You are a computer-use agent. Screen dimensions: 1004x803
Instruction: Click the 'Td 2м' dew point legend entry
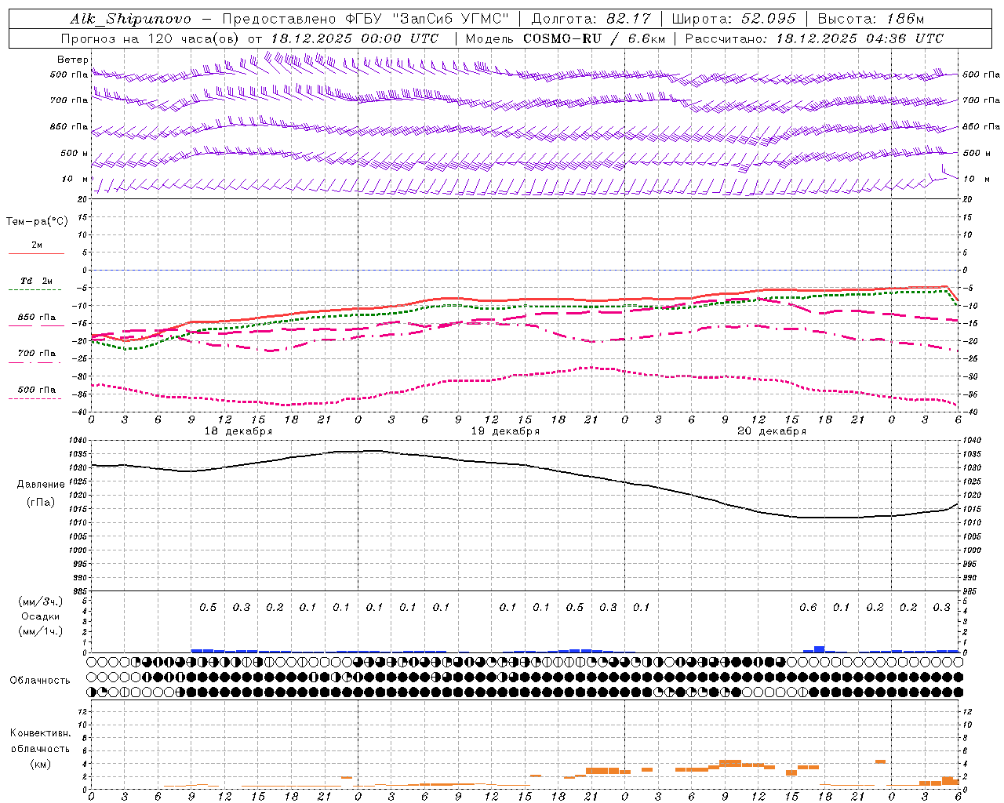coord(37,281)
